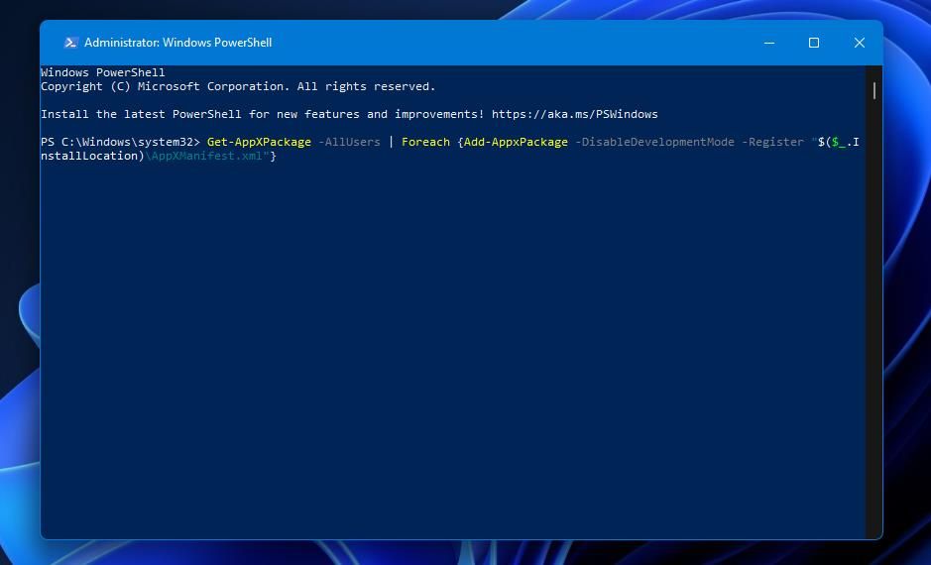The height and width of the screenshot is (565, 931).
Task: Click the '-AllUsers' parameter text
Action: (349, 142)
